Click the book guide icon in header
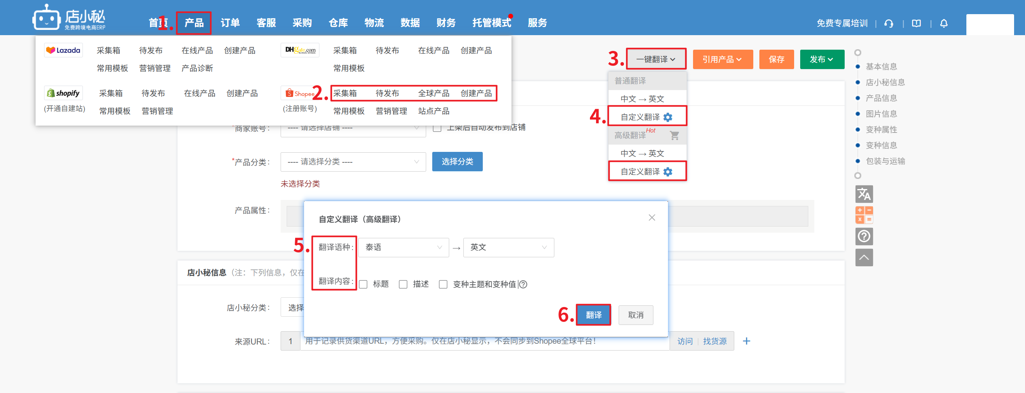The image size is (1025, 393). (x=916, y=23)
